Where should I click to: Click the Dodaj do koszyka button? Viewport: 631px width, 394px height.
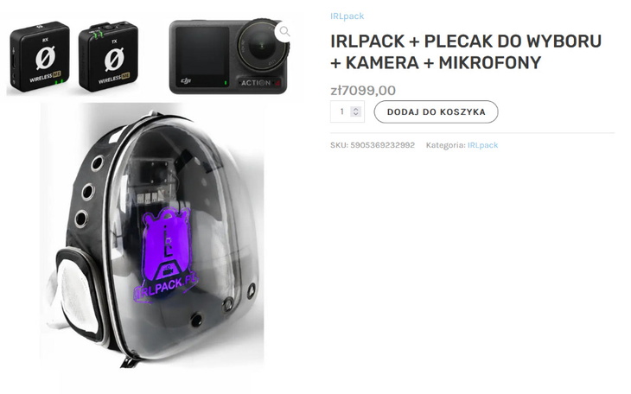(x=436, y=111)
